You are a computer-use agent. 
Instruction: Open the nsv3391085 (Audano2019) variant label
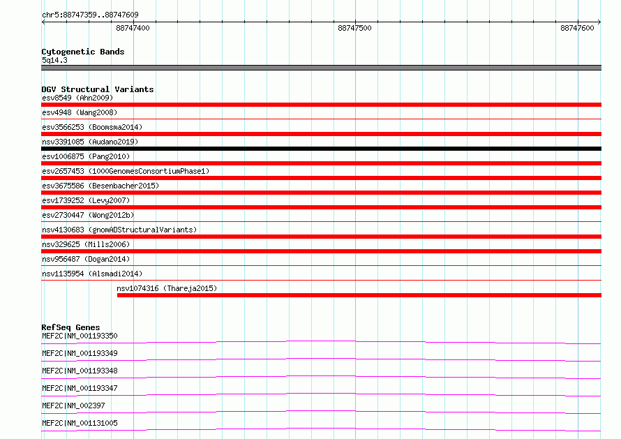click(90, 142)
